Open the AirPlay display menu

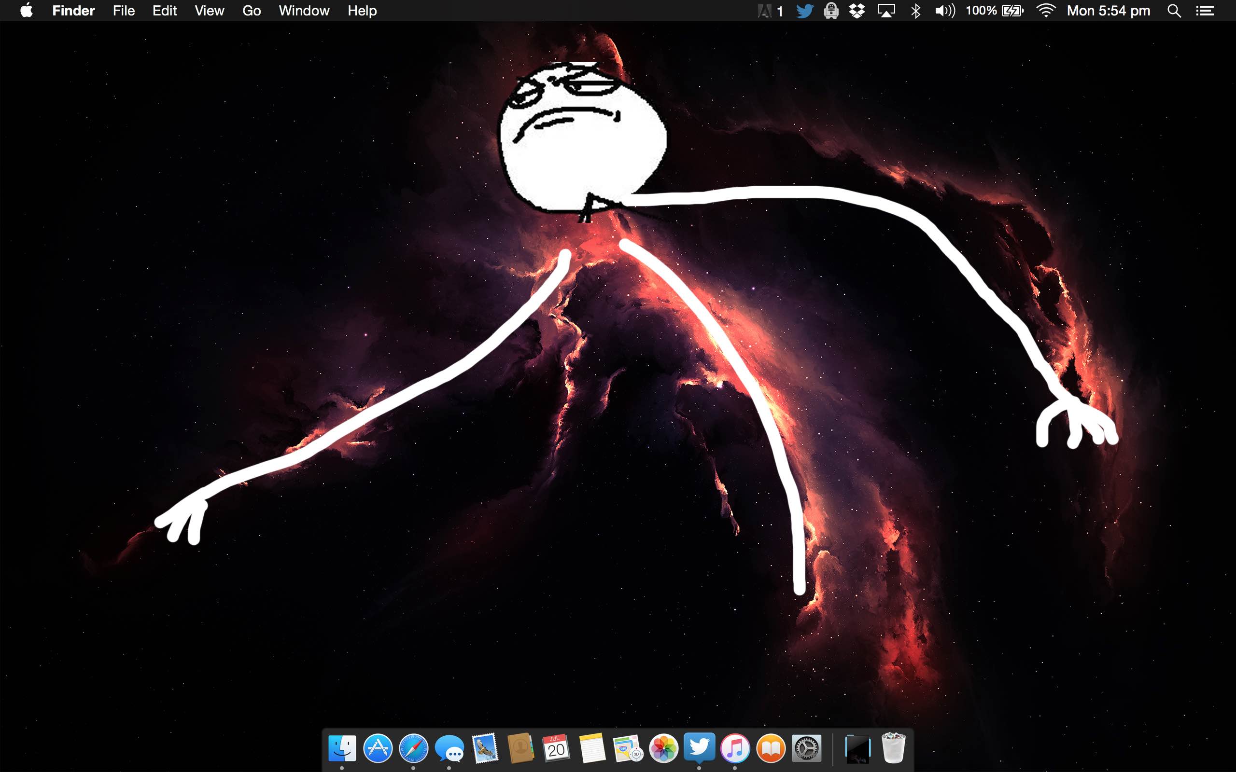(886, 11)
